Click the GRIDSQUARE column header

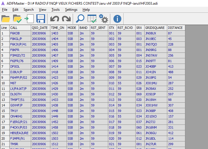point(156,28)
